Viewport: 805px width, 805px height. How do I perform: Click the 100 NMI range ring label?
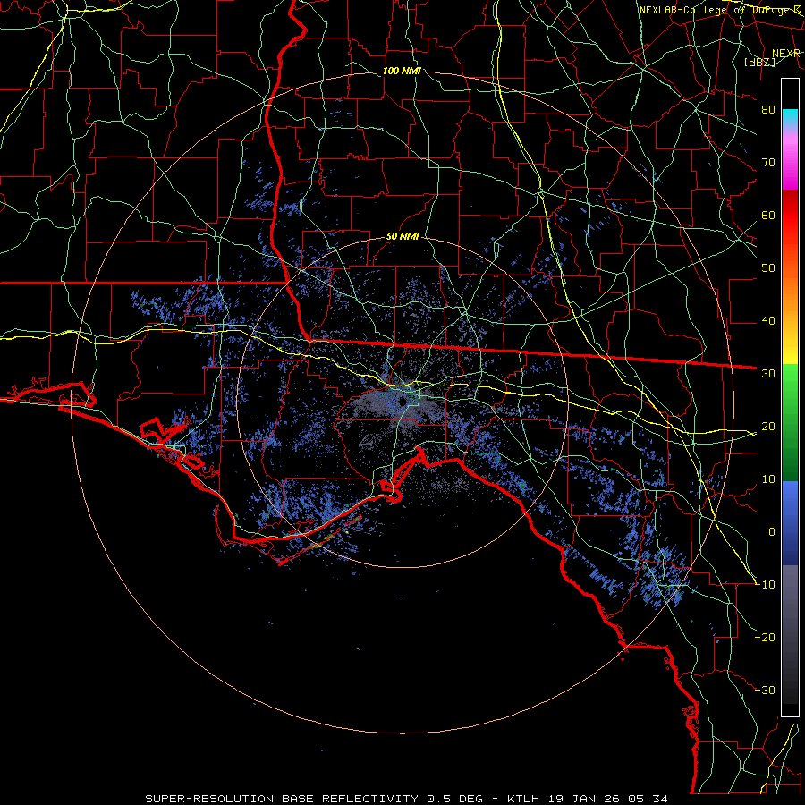[x=402, y=71]
